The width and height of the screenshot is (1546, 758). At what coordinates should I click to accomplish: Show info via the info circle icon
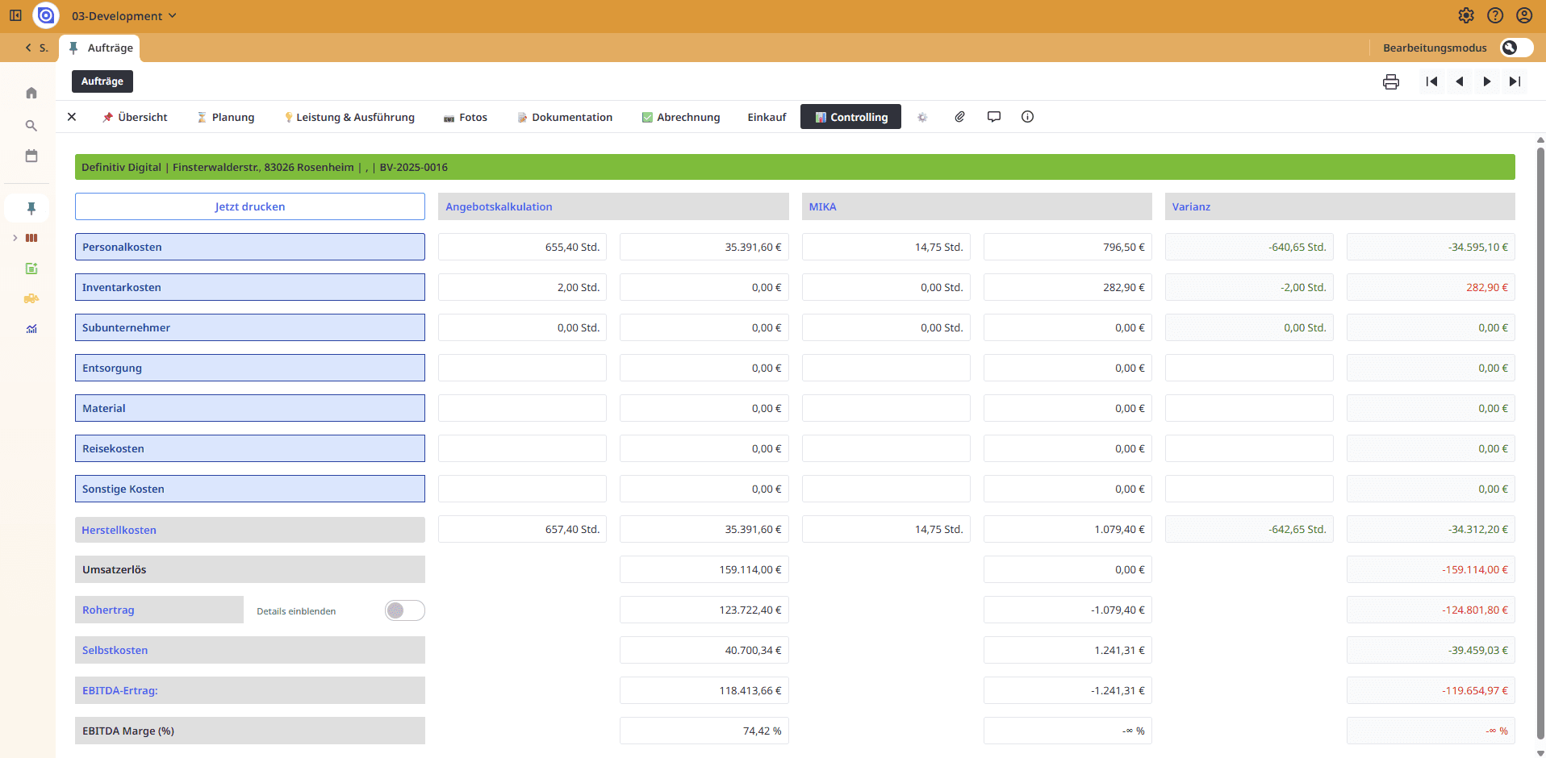pyautogui.click(x=1027, y=117)
